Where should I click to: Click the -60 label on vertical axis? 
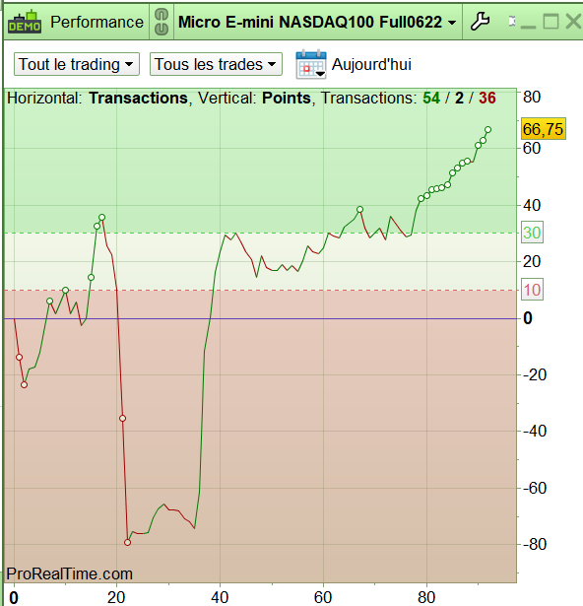(x=535, y=488)
